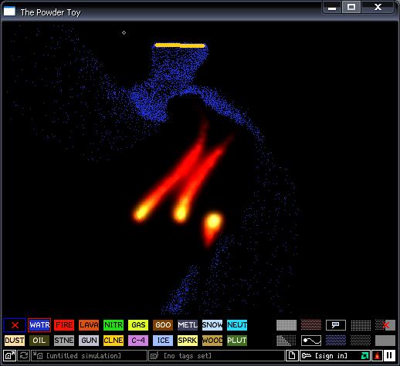Choose the SPRK spark element
The width and height of the screenshot is (400, 366).
point(188,341)
